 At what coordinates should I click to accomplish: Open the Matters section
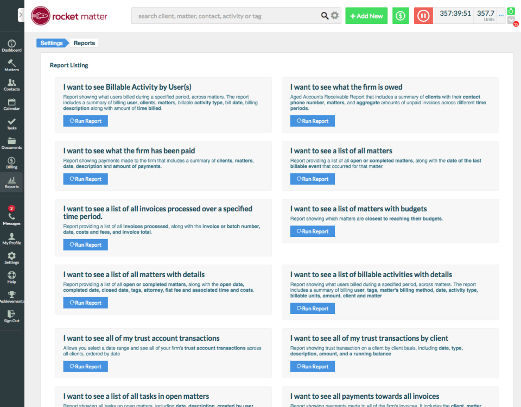point(11,65)
